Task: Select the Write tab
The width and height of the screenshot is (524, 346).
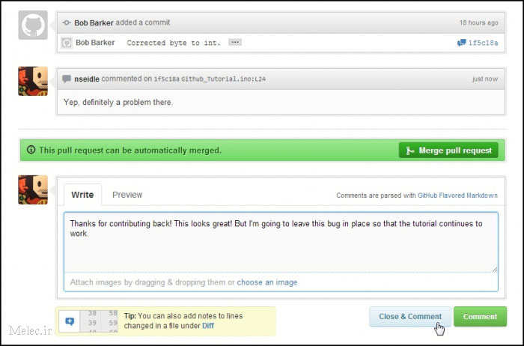Action: [x=82, y=195]
